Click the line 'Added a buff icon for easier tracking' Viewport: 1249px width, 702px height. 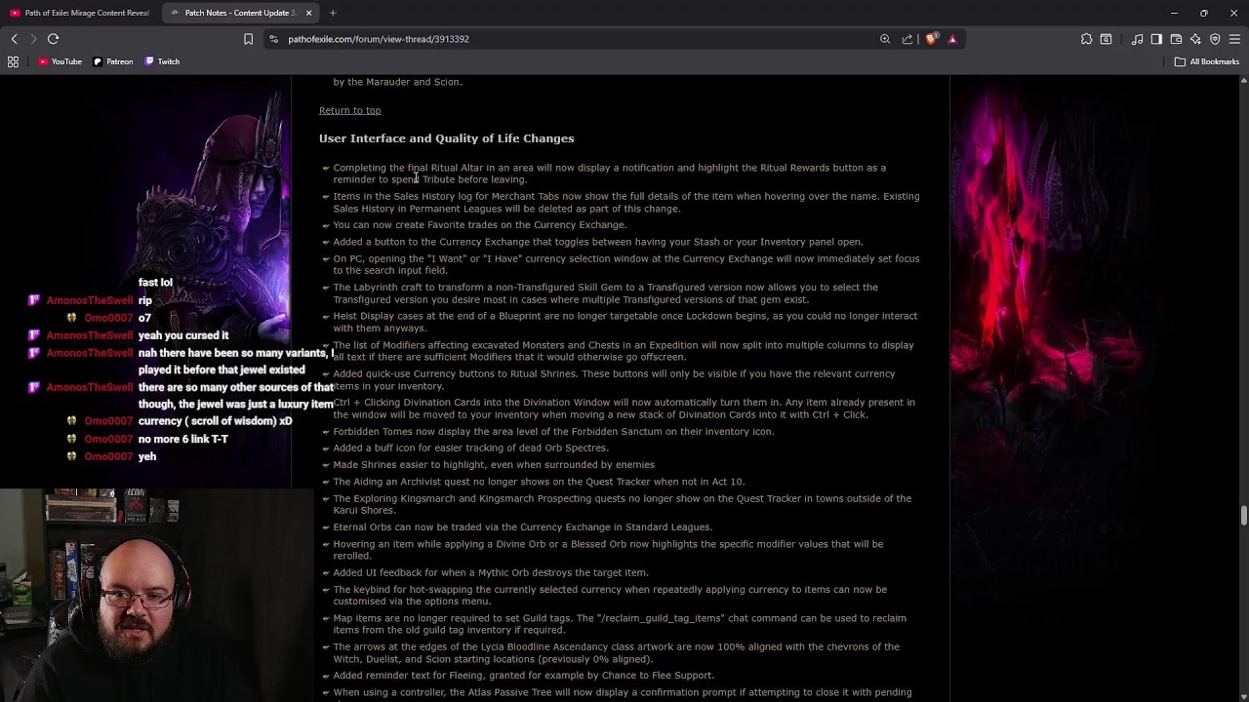point(470,448)
